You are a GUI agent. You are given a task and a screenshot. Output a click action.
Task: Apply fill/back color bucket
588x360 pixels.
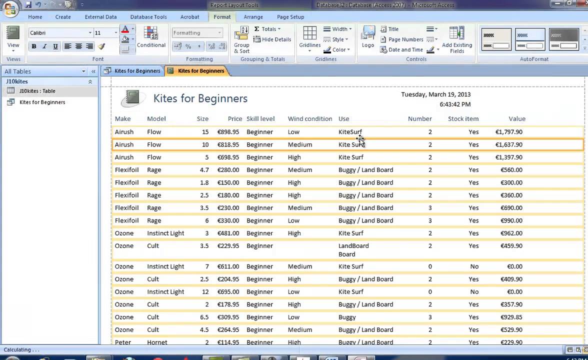tap(125, 39)
